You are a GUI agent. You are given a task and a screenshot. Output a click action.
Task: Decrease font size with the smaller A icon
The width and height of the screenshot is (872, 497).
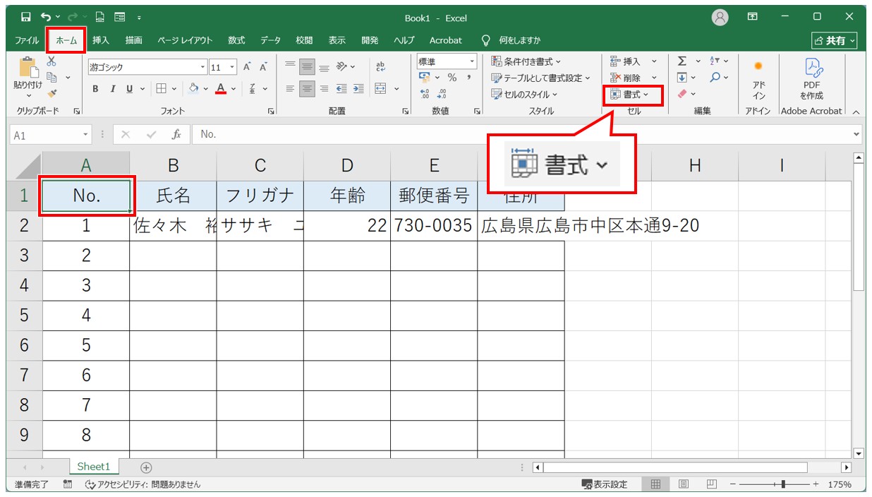click(263, 67)
